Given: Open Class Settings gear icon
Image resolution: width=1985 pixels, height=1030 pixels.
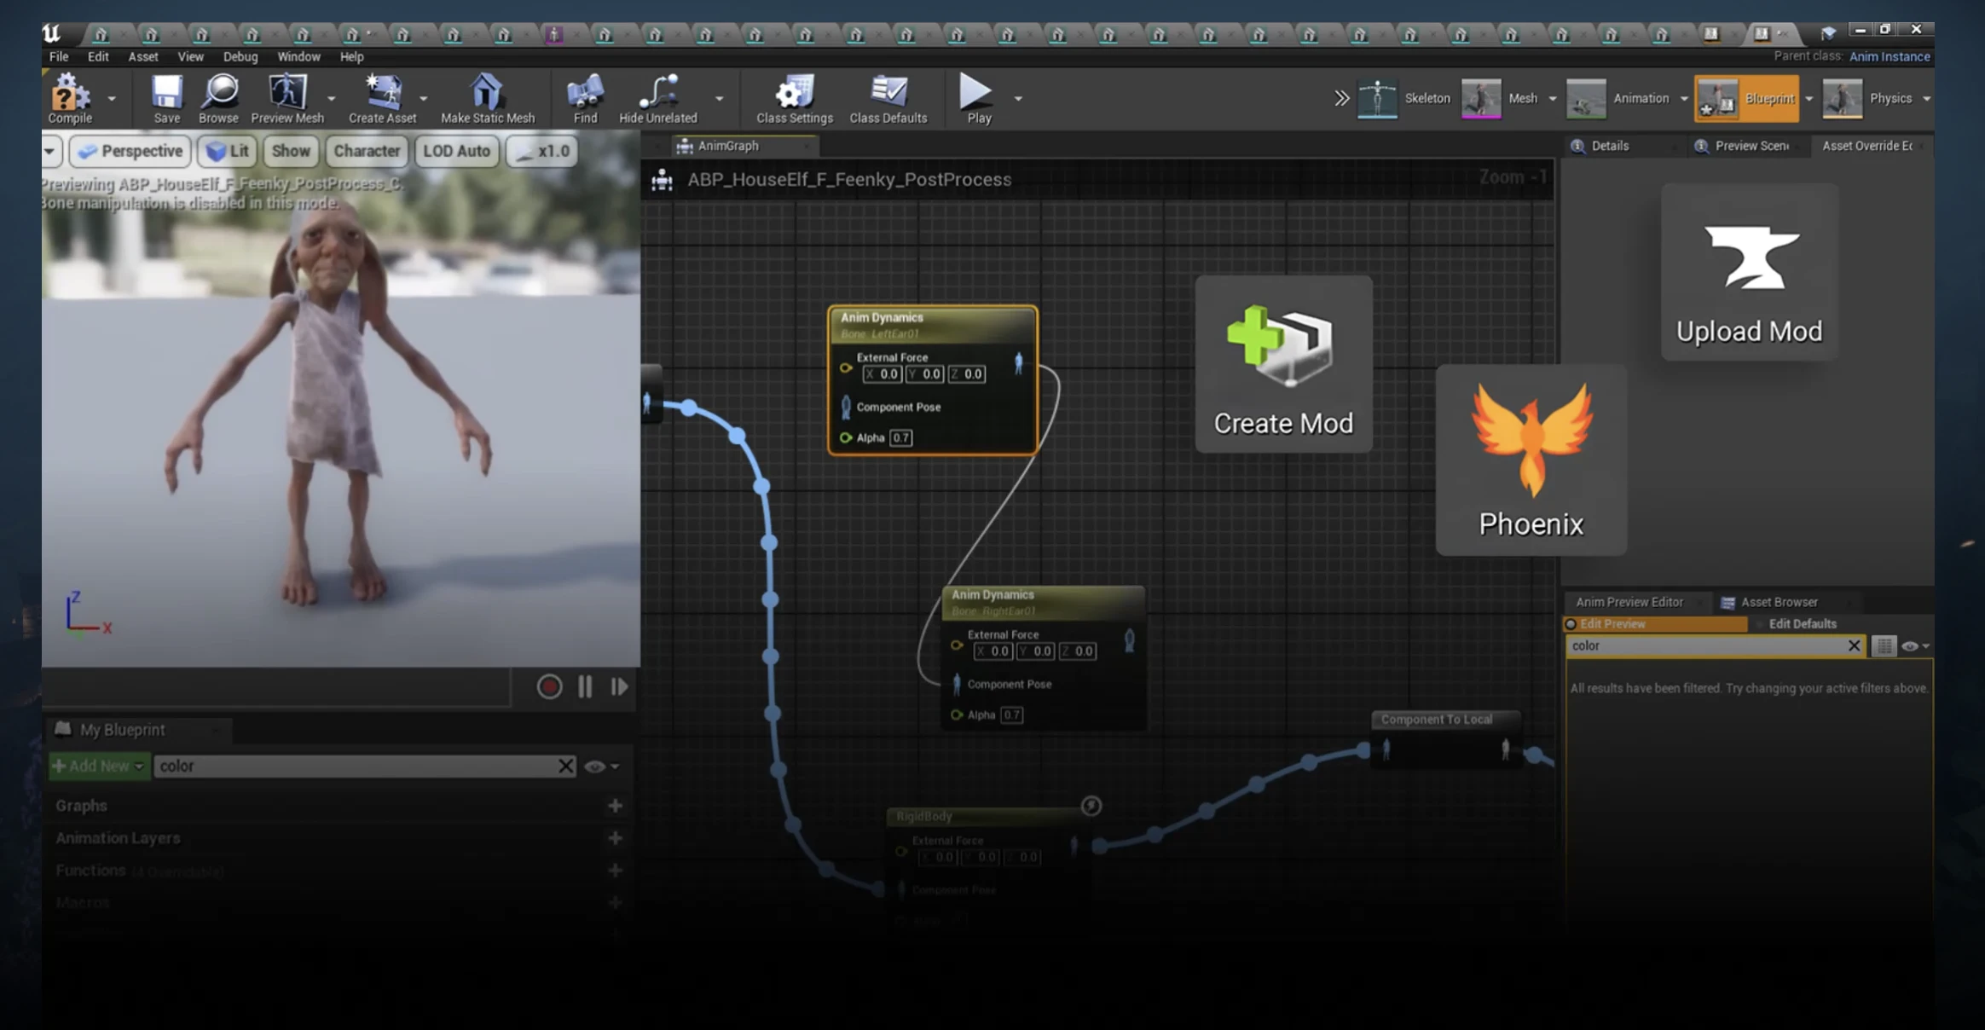Looking at the screenshot, I should pyautogui.click(x=794, y=92).
